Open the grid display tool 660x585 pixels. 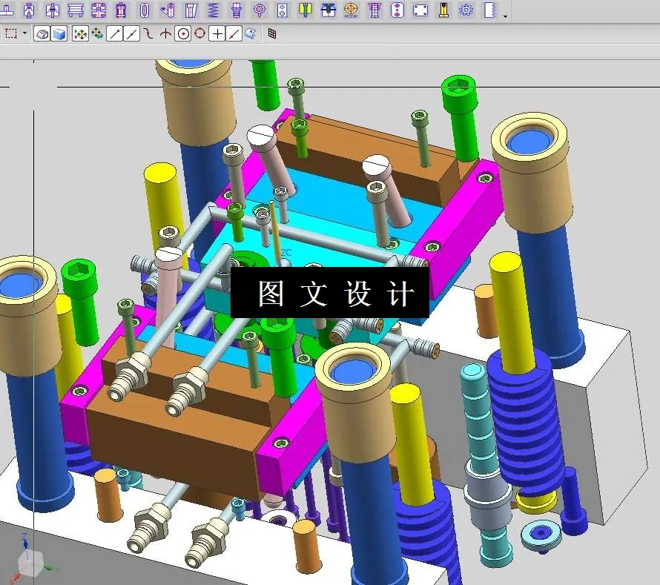tap(271, 33)
